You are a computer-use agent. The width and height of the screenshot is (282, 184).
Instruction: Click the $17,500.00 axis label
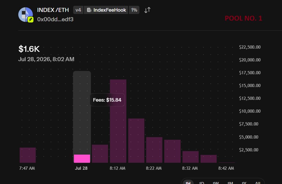[250, 72]
